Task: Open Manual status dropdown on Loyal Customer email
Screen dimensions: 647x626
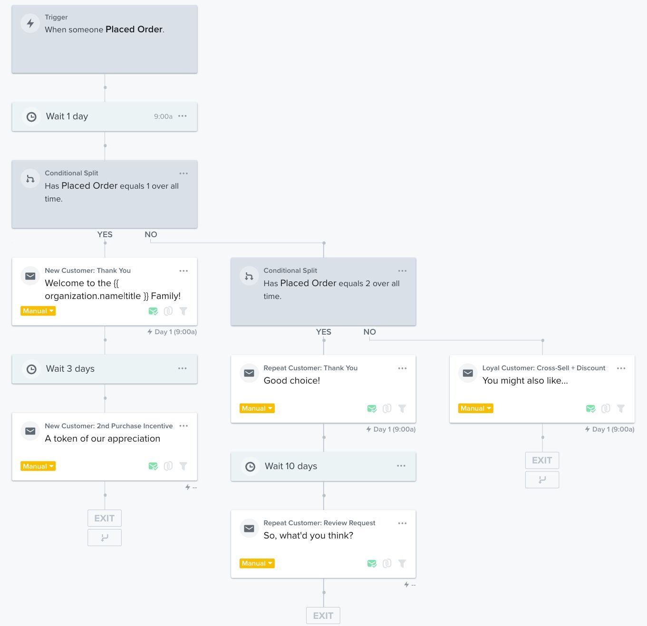Action: [475, 408]
